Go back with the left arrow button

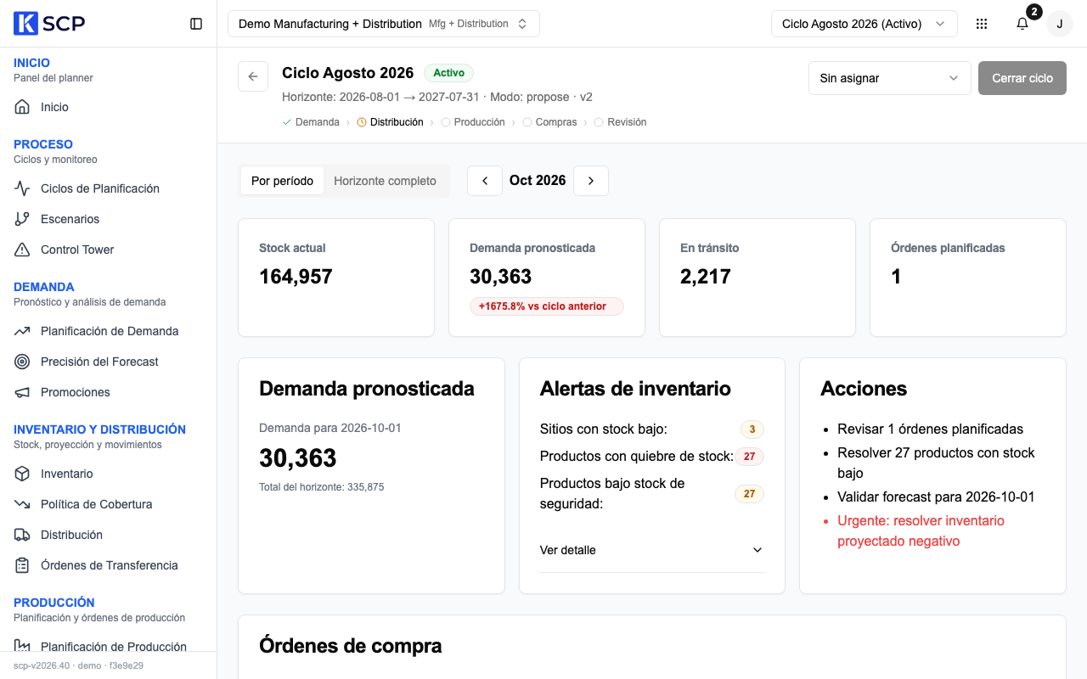(253, 76)
